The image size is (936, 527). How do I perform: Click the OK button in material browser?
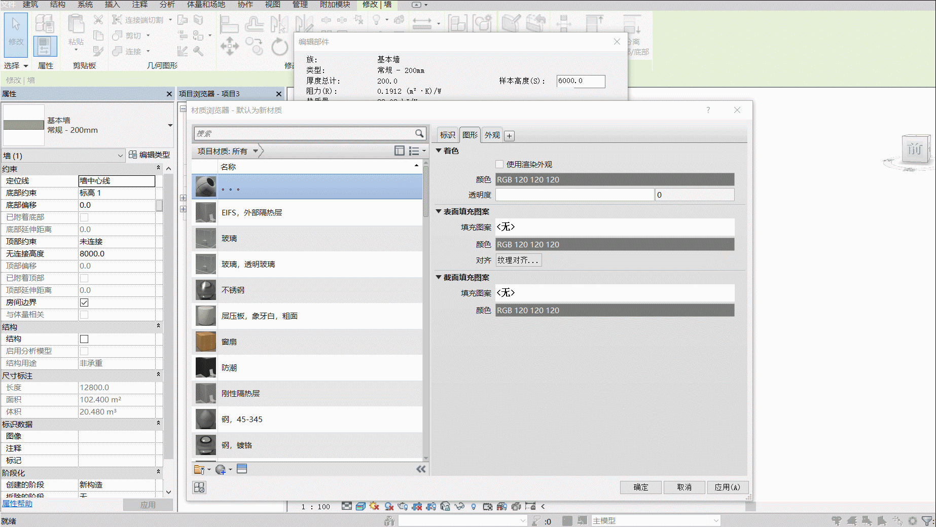coord(641,487)
